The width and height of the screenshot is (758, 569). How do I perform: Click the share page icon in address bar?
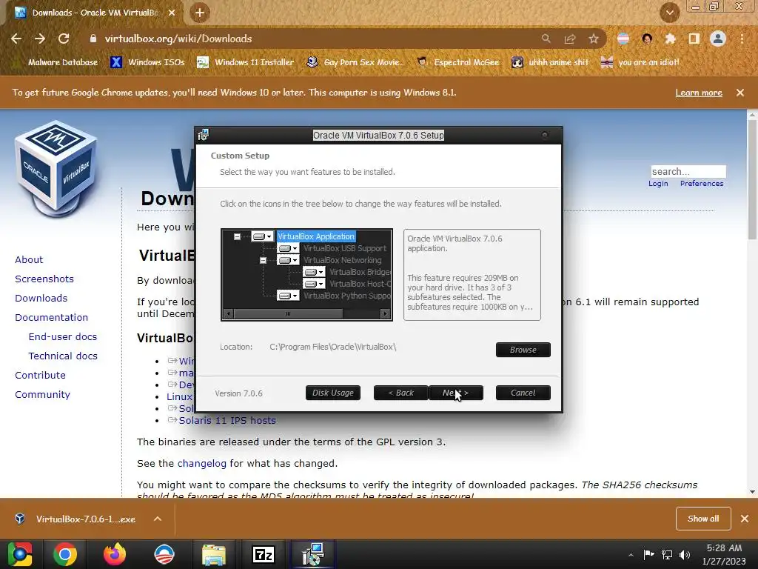570,39
